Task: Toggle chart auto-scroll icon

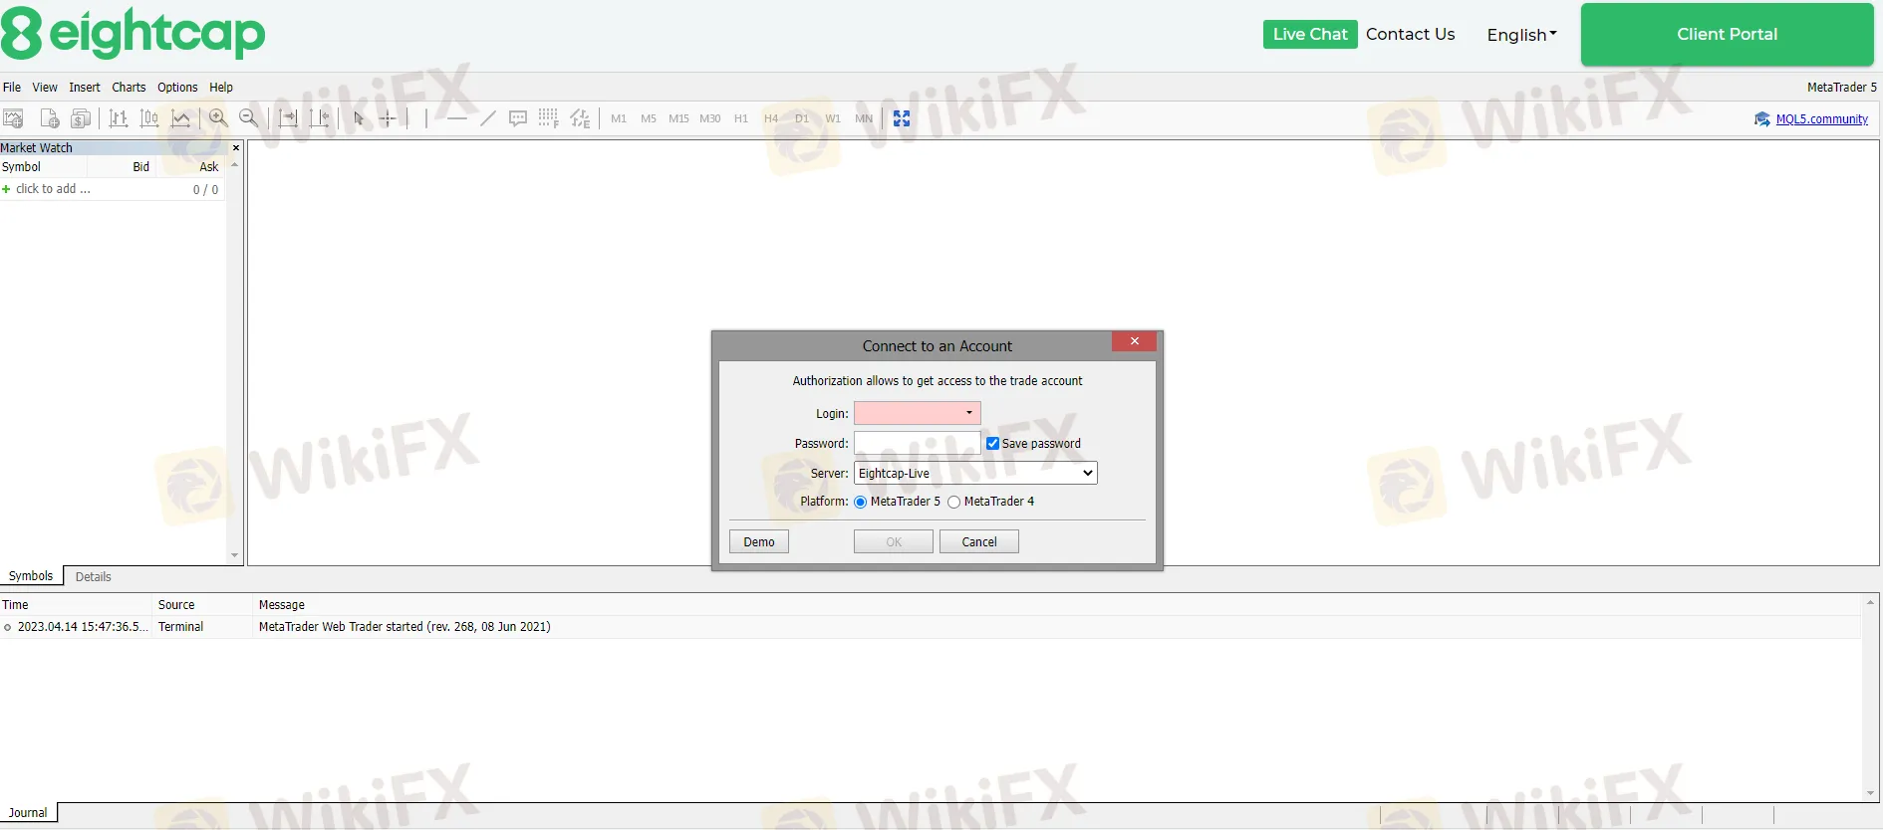Action: pos(288,118)
